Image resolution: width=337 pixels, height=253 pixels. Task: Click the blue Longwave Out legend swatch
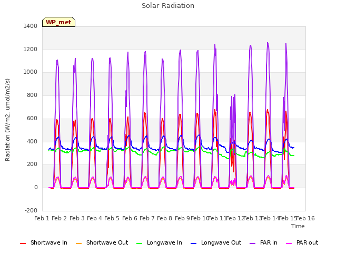click(193, 244)
